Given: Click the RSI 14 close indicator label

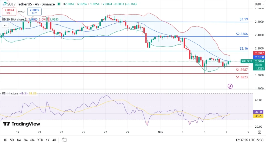Looking at the screenshot, I should tap(10, 93).
